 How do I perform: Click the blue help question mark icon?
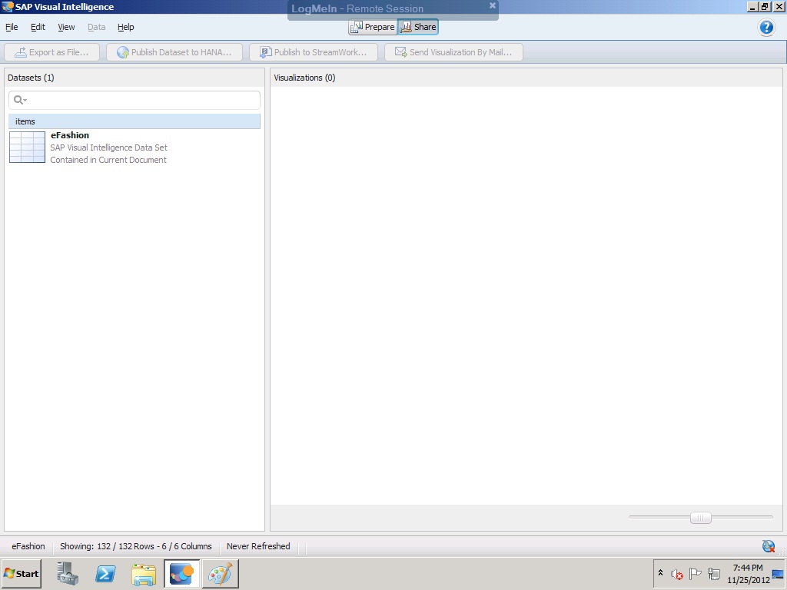click(766, 27)
